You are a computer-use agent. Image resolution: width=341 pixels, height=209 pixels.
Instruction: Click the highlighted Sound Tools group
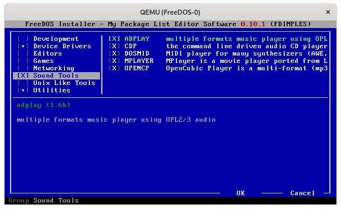click(56, 76)
